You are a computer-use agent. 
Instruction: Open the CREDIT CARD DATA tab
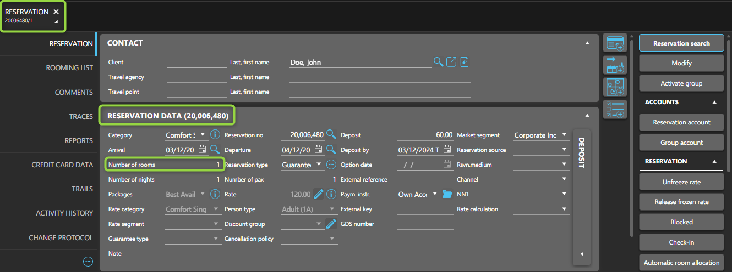pos(62,165)
